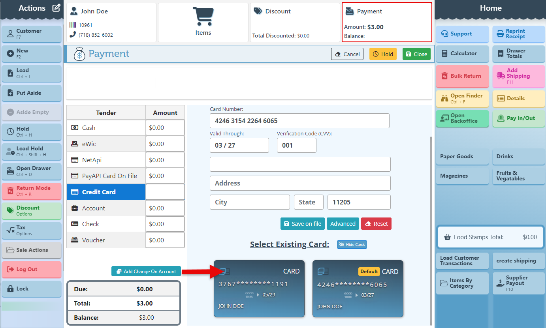Lock the register with the Lock button
The height and width of the screenshot is (328, 546).
(x=32, y=289)
